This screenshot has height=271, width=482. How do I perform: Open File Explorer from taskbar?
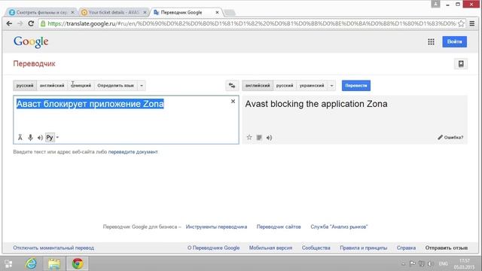pyautogui.click(x=54, y=263)
